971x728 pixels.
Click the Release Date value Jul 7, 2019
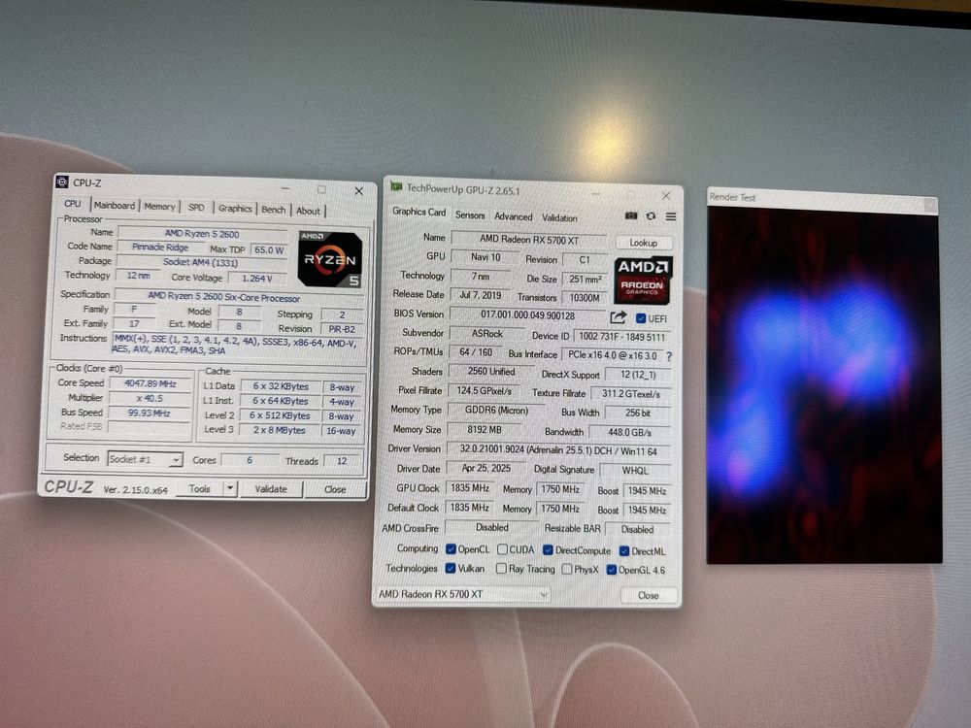[x=480, y=295]
